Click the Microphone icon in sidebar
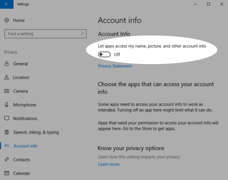Image resolution: width=228 pixels, height=180 pixels. 7,104
